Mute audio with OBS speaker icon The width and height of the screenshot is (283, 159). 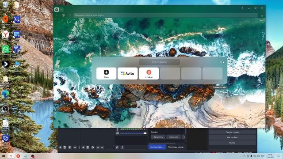point(118,133)
